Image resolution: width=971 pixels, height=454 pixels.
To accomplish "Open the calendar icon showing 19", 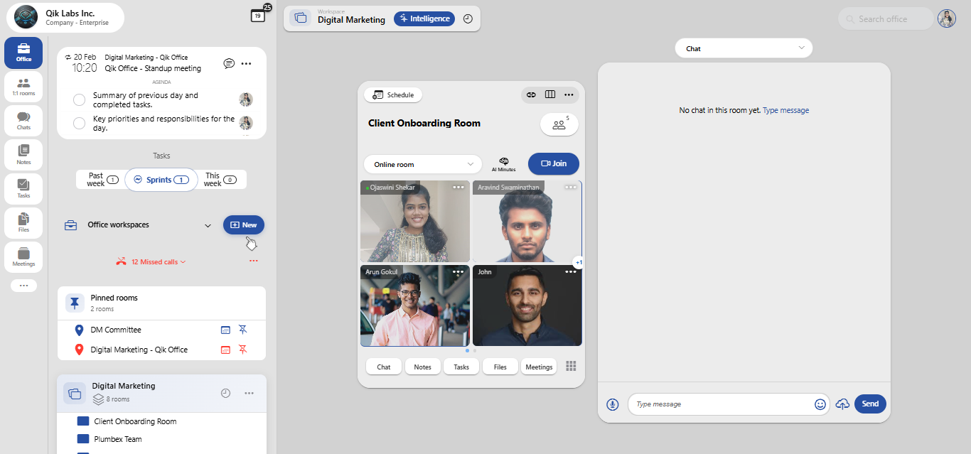I will [x=258, y=16].
